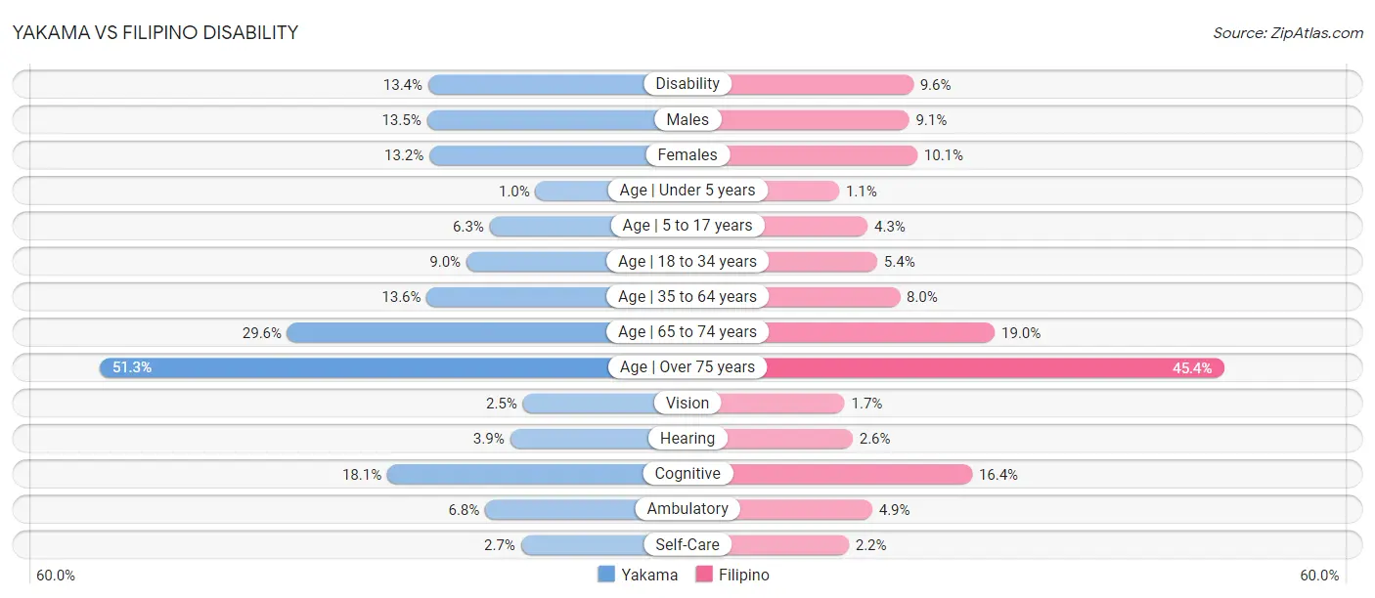The image size is (1375, 598).
Task: Click the Filipino pink legend swatch
Action: [704, 575]
